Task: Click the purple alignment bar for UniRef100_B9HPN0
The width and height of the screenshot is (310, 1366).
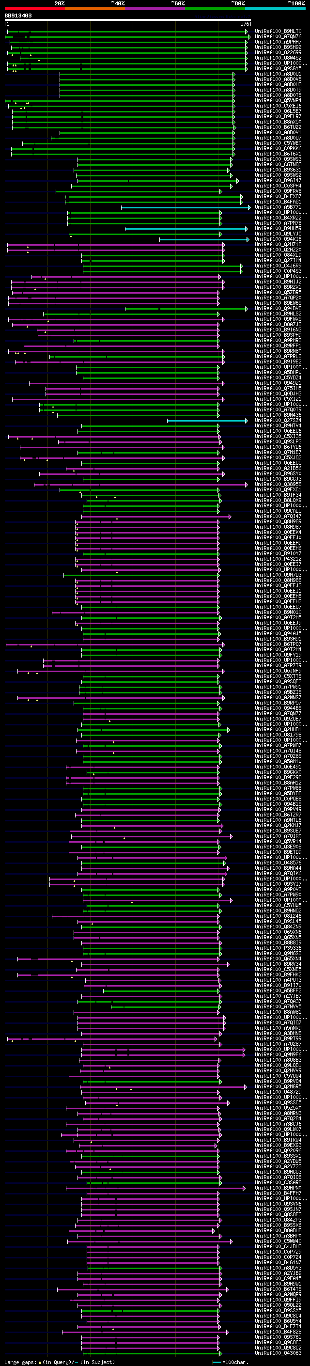Action: (x=156, y=1188)
